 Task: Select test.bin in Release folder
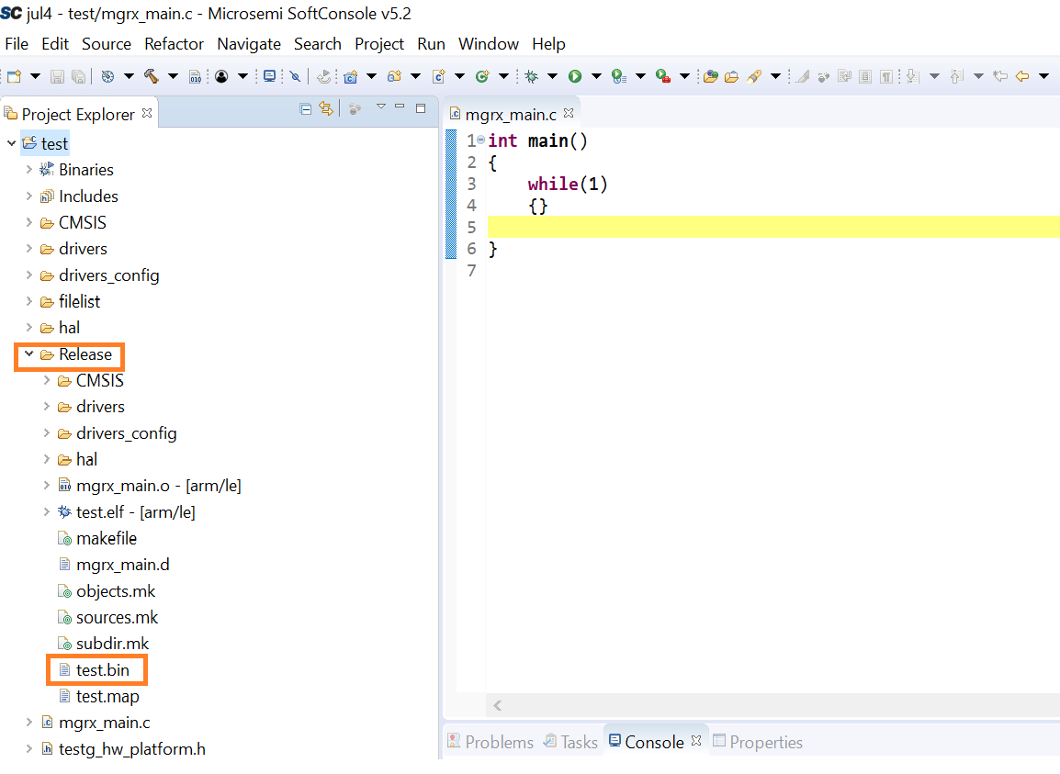click(x=102, y=670)
